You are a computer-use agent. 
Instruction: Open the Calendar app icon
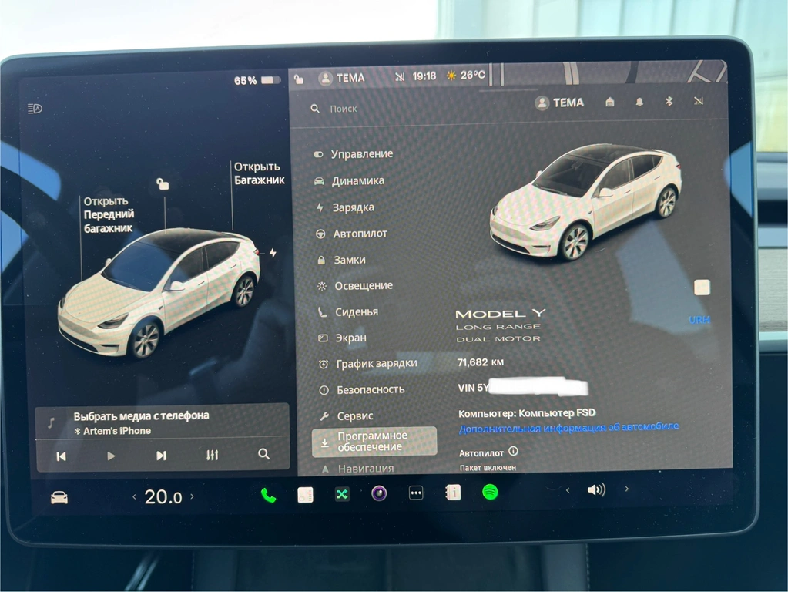coord(305,495)
